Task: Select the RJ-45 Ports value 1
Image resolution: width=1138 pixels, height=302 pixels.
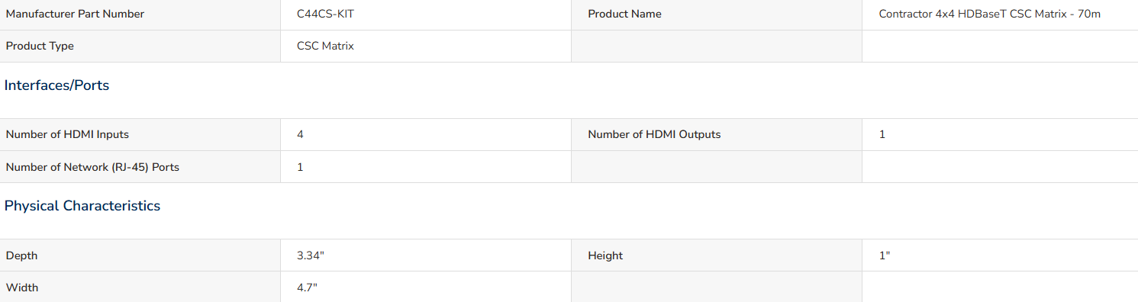Action: (300, 166)
